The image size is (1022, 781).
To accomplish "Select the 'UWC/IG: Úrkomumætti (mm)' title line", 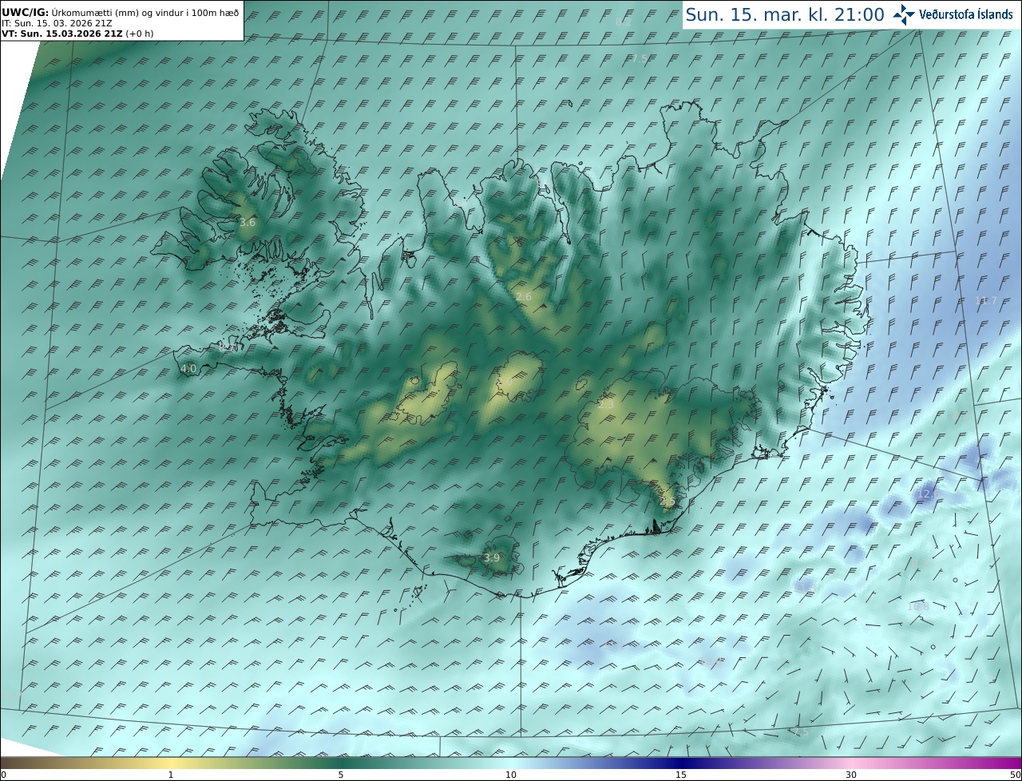I will click(x=121, y=13).
